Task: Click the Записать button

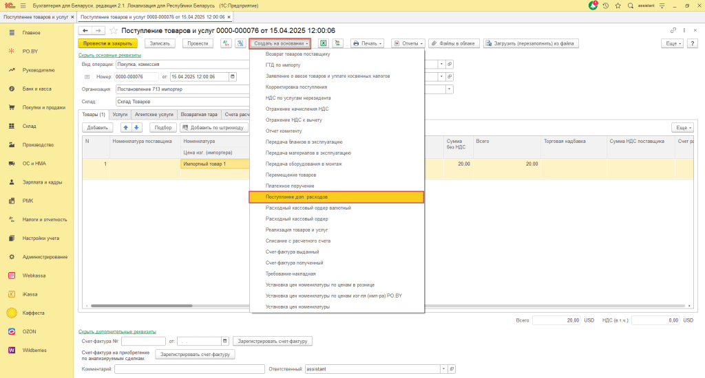Action: 160,43
